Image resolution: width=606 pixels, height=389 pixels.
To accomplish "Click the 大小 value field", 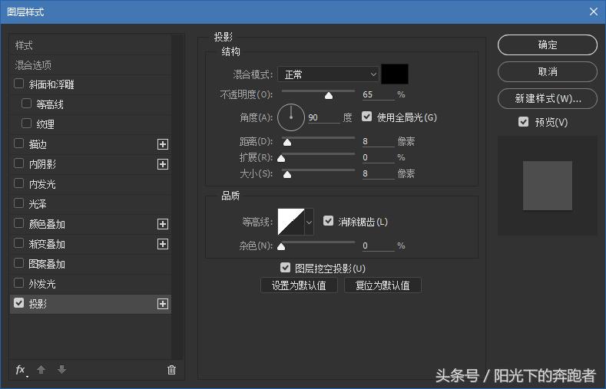I will 379,173.
